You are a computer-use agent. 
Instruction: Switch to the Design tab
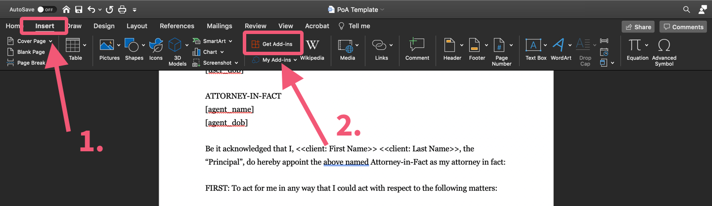click(x=104, y=26)
